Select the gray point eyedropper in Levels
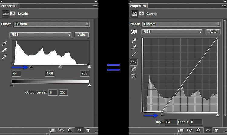The width and height of the screenshot is (227, 135). 4,50
